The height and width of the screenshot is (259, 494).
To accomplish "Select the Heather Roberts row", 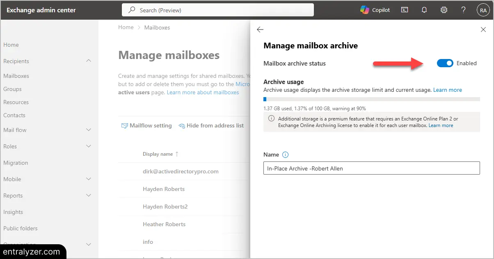I will [184, 224].
